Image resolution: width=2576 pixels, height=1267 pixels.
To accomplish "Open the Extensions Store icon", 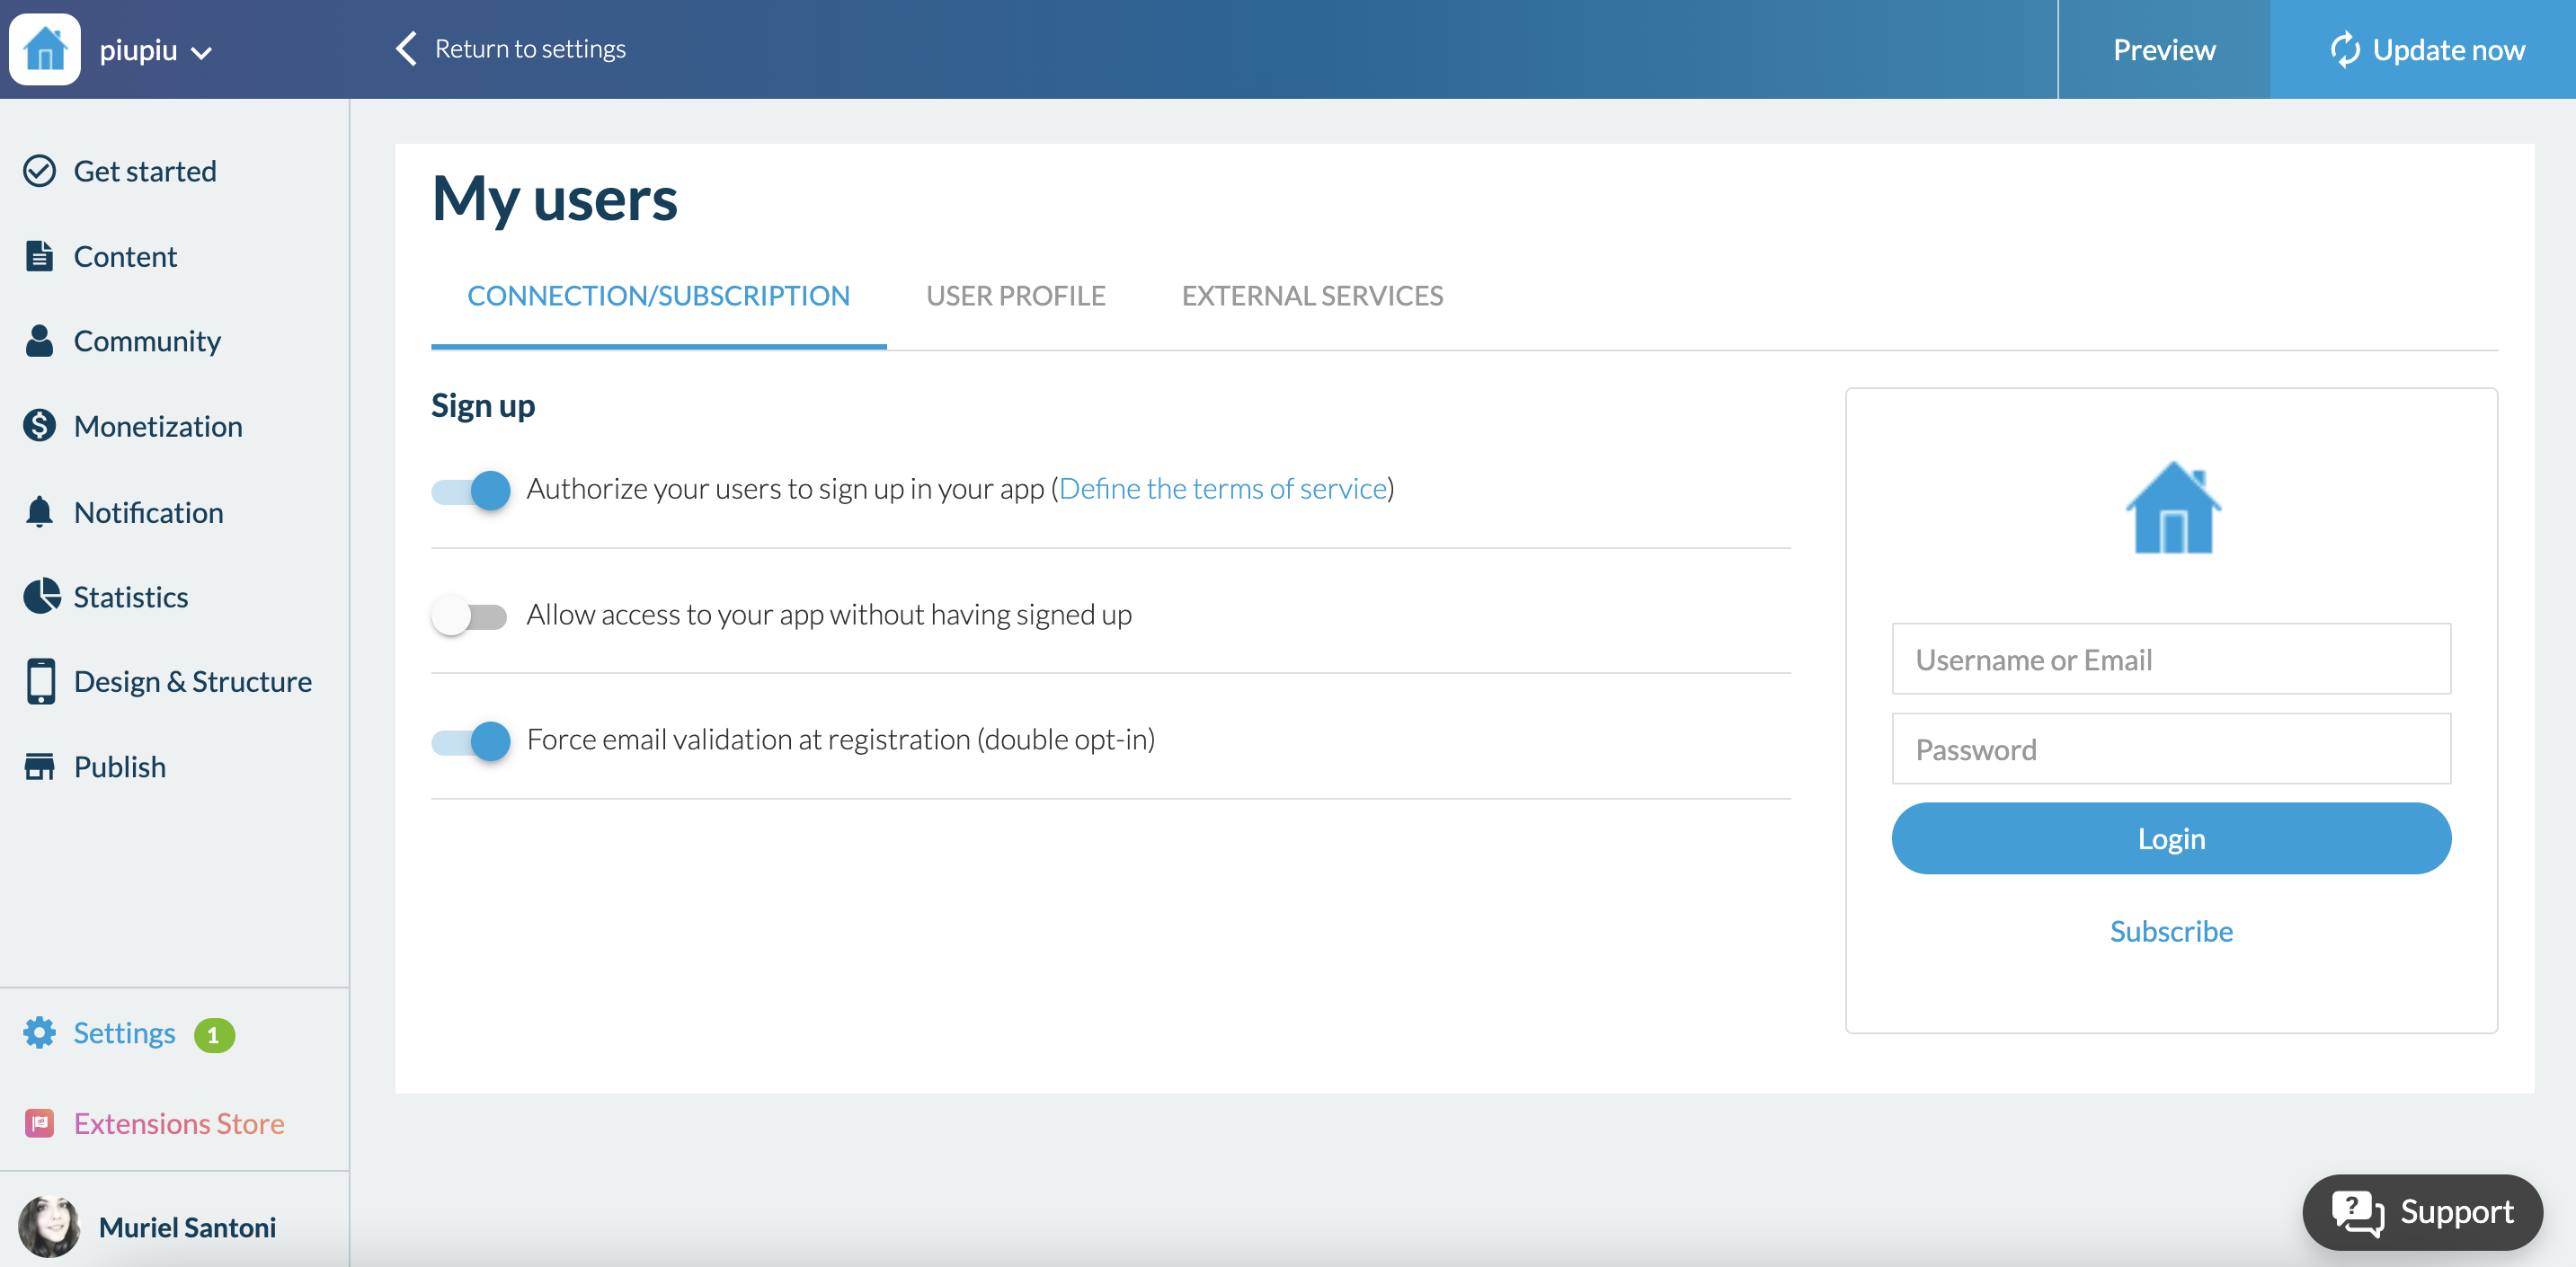I will pos(39,1123).
